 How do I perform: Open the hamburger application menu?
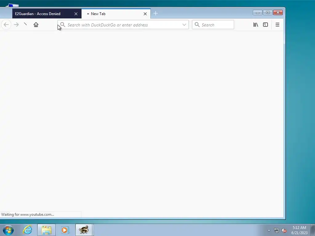(277, 25)
